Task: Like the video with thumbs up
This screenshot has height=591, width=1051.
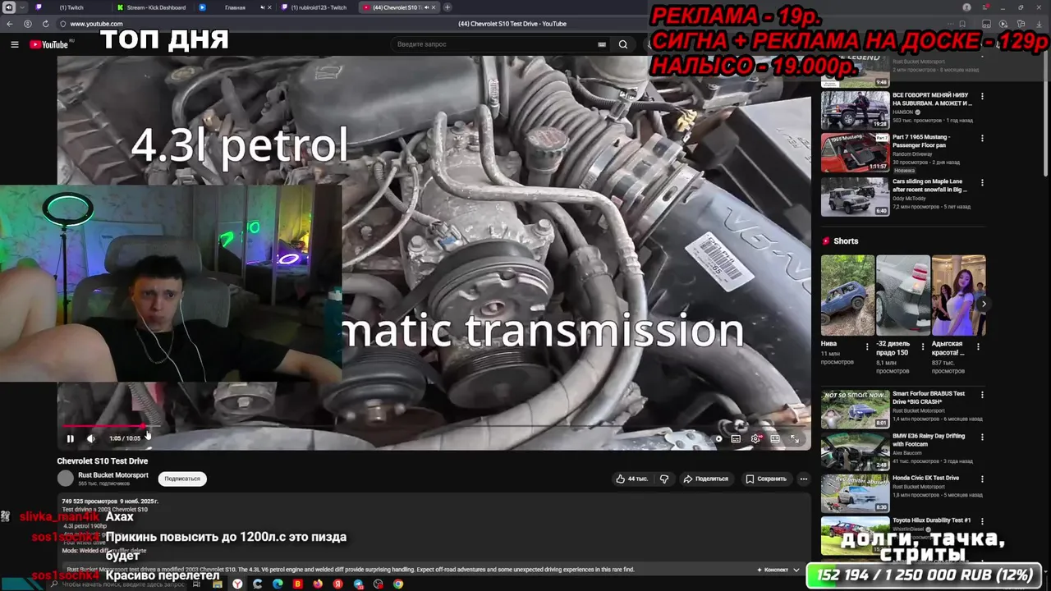Action: point(631,479)
